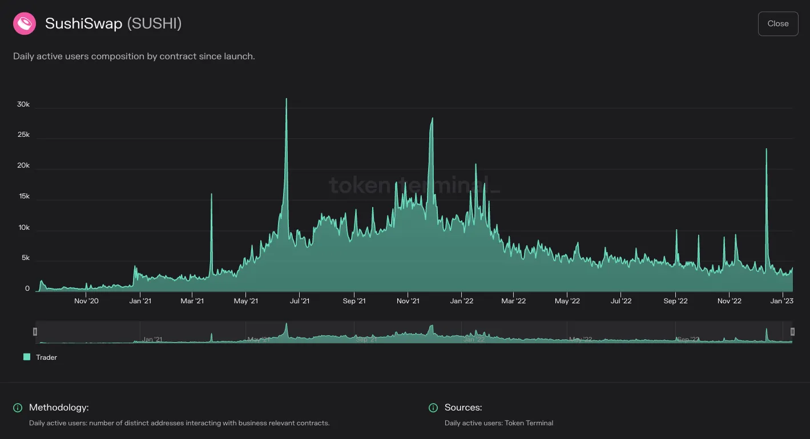The height and width of the screenshot is (439, 810).
Task: Close the SushiSwap chart panel
Action: 778,24
